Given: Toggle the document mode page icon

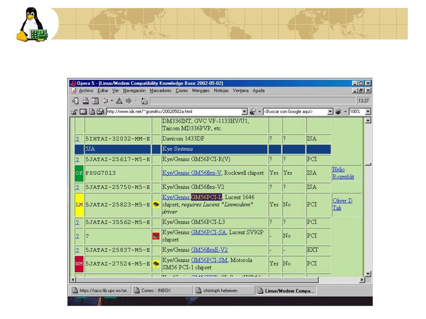Looking at the screenshot, I should [x=92, y=112].
